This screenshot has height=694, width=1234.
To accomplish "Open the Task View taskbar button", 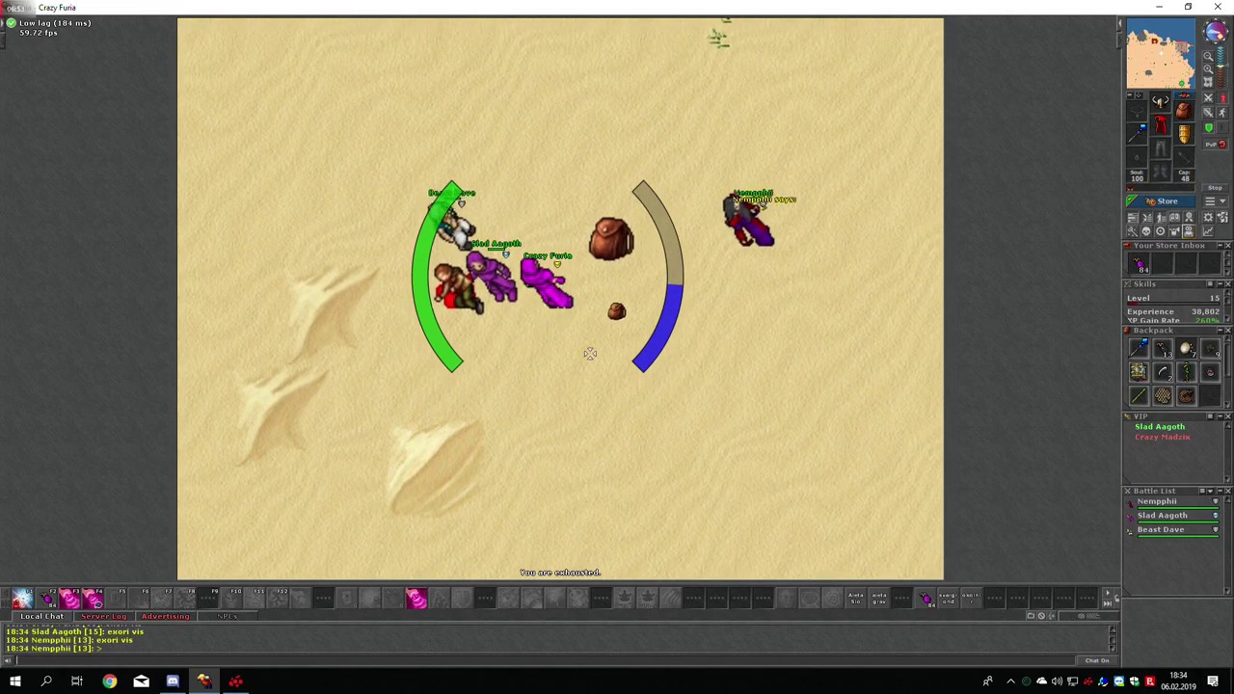I will [x=77, y=681].
